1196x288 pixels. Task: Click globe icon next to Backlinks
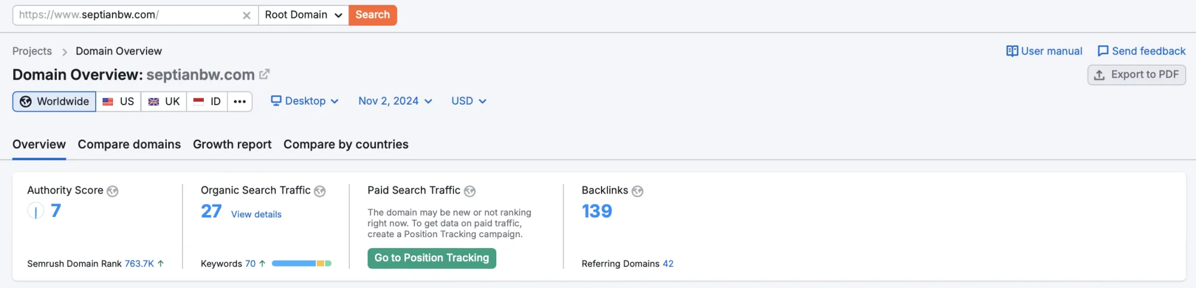coord(637,191)
